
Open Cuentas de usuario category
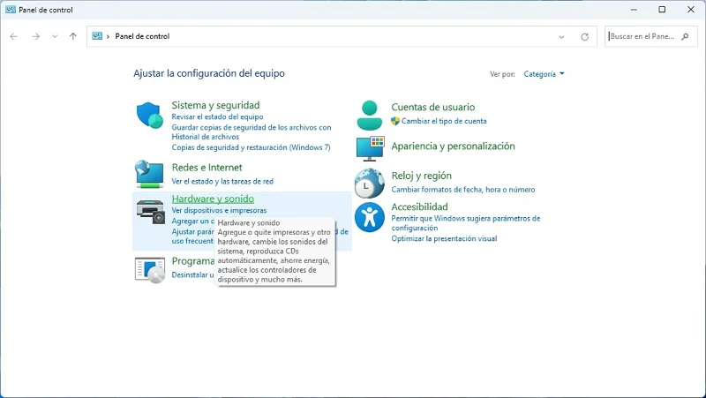(x=433, y=107)
